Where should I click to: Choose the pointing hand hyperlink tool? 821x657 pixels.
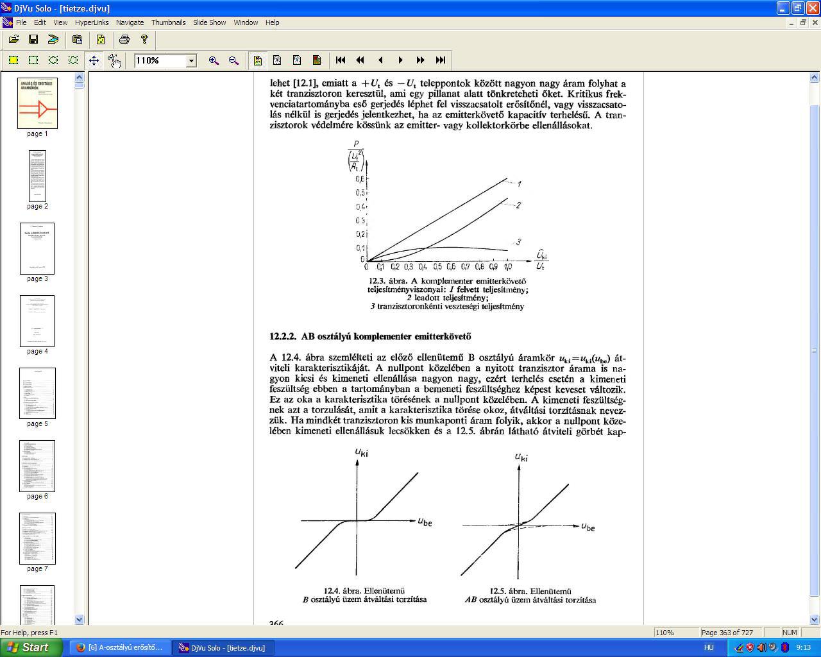pyautogui.click(x=114, y=60)
